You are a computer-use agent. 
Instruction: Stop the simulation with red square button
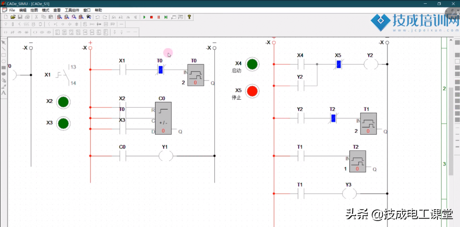coord(151,17)
